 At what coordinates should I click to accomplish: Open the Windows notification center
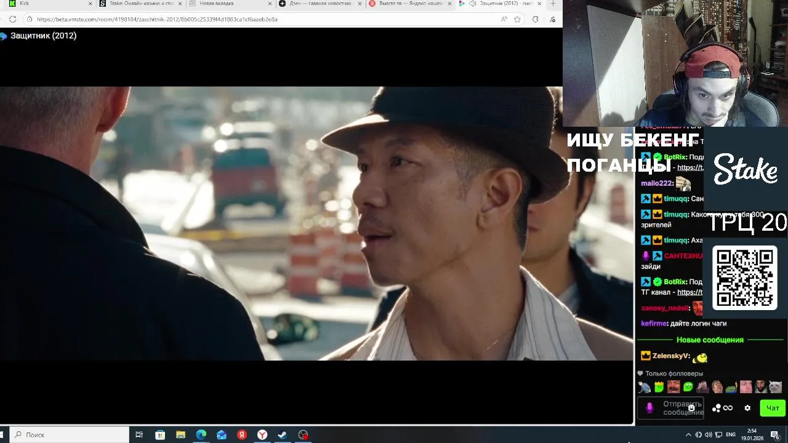point(775,434)
